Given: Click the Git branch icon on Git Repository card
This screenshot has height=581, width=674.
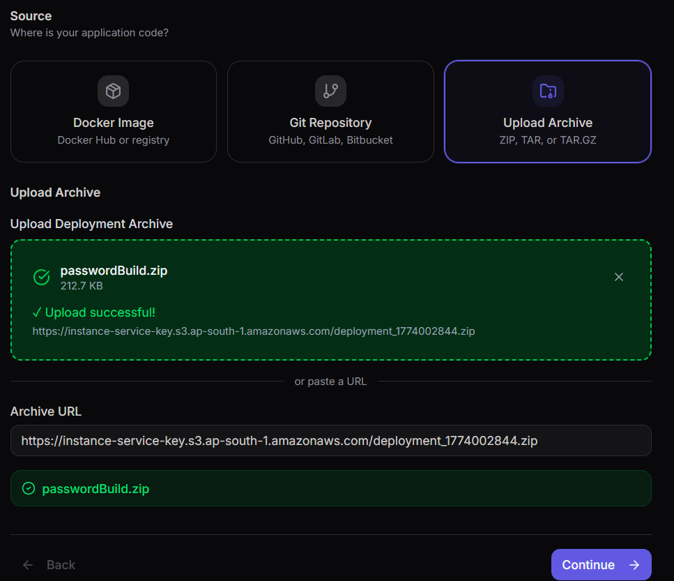Looking at the screenshot, I should (330, 91).
